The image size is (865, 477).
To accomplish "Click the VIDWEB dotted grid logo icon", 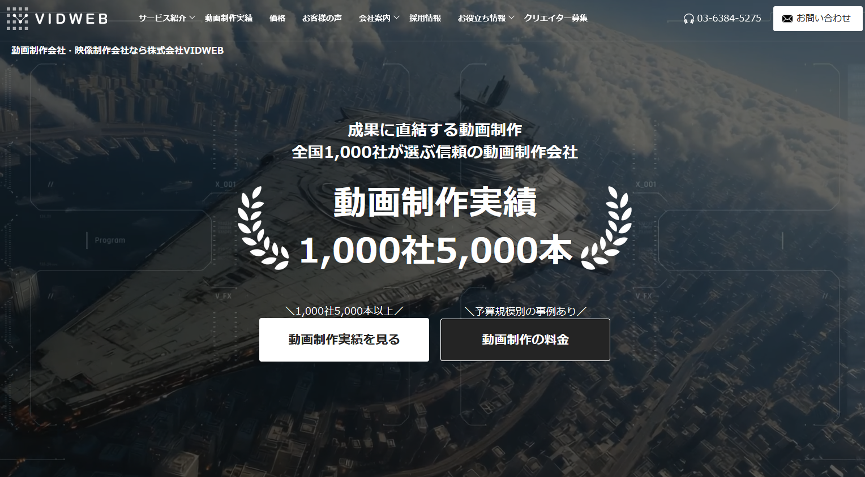I will pyautogui.click(x=17, y=18).
